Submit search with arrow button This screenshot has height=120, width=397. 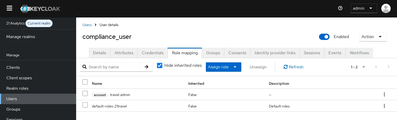pos(147,67)
